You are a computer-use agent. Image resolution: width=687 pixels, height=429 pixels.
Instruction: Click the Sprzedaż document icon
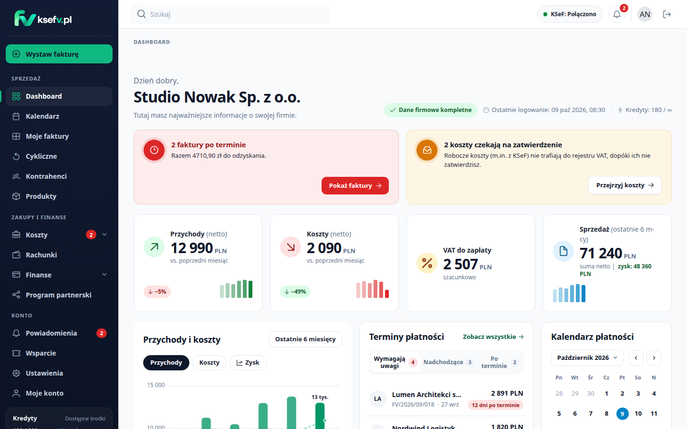coord(563,251)
